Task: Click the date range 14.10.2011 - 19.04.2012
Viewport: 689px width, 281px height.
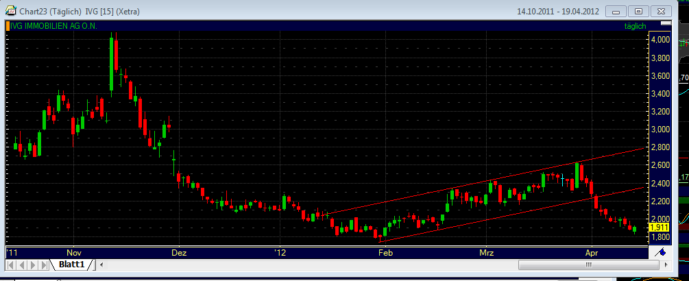Action: pos(559,11)
